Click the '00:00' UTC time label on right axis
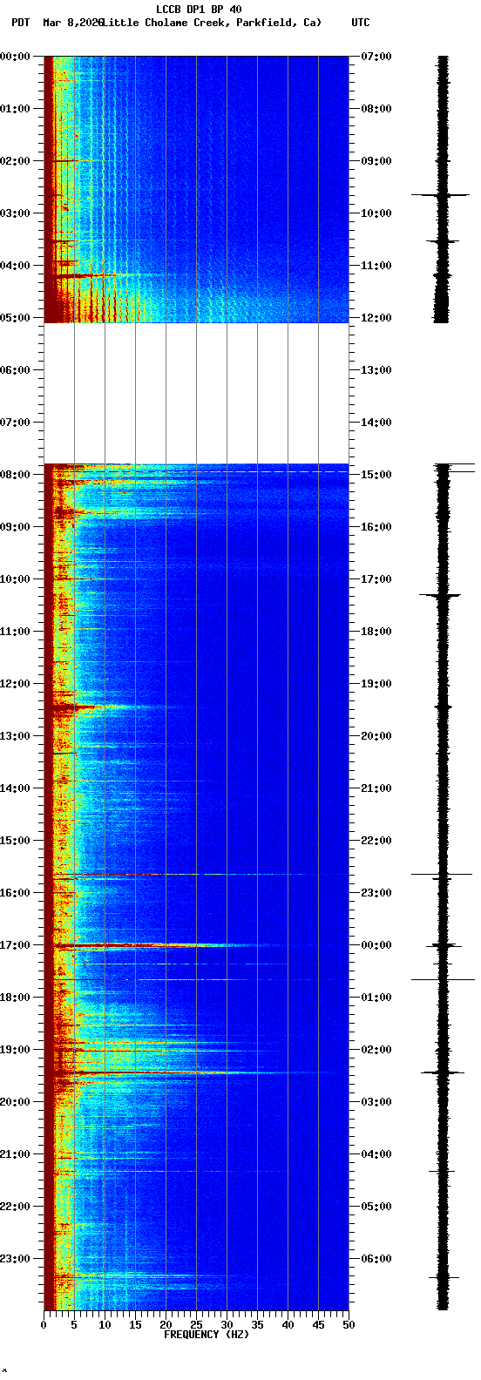This screenshot has height=1380, width=481. (376, 944)
